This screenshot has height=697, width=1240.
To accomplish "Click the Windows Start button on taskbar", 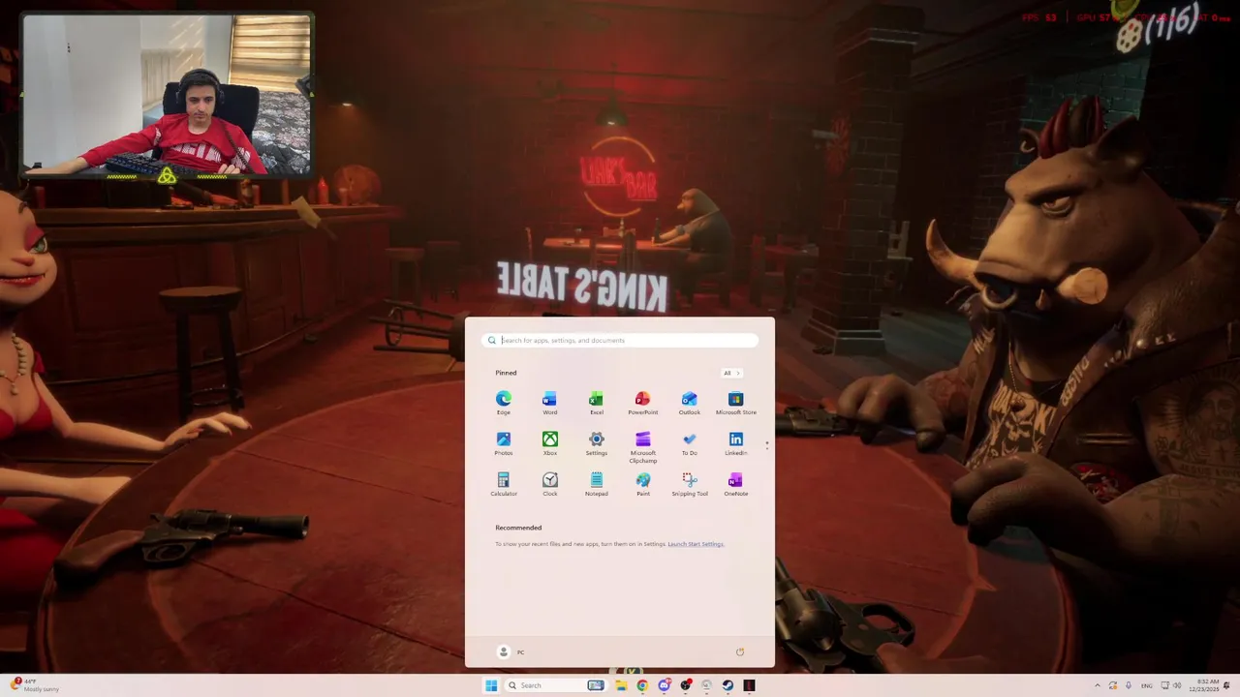I will pyautogui.click(x=491, y=685).
